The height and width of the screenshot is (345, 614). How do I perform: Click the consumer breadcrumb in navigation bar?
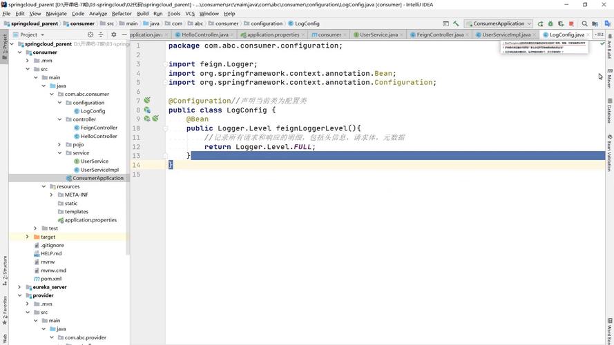[x=82, y=23]
